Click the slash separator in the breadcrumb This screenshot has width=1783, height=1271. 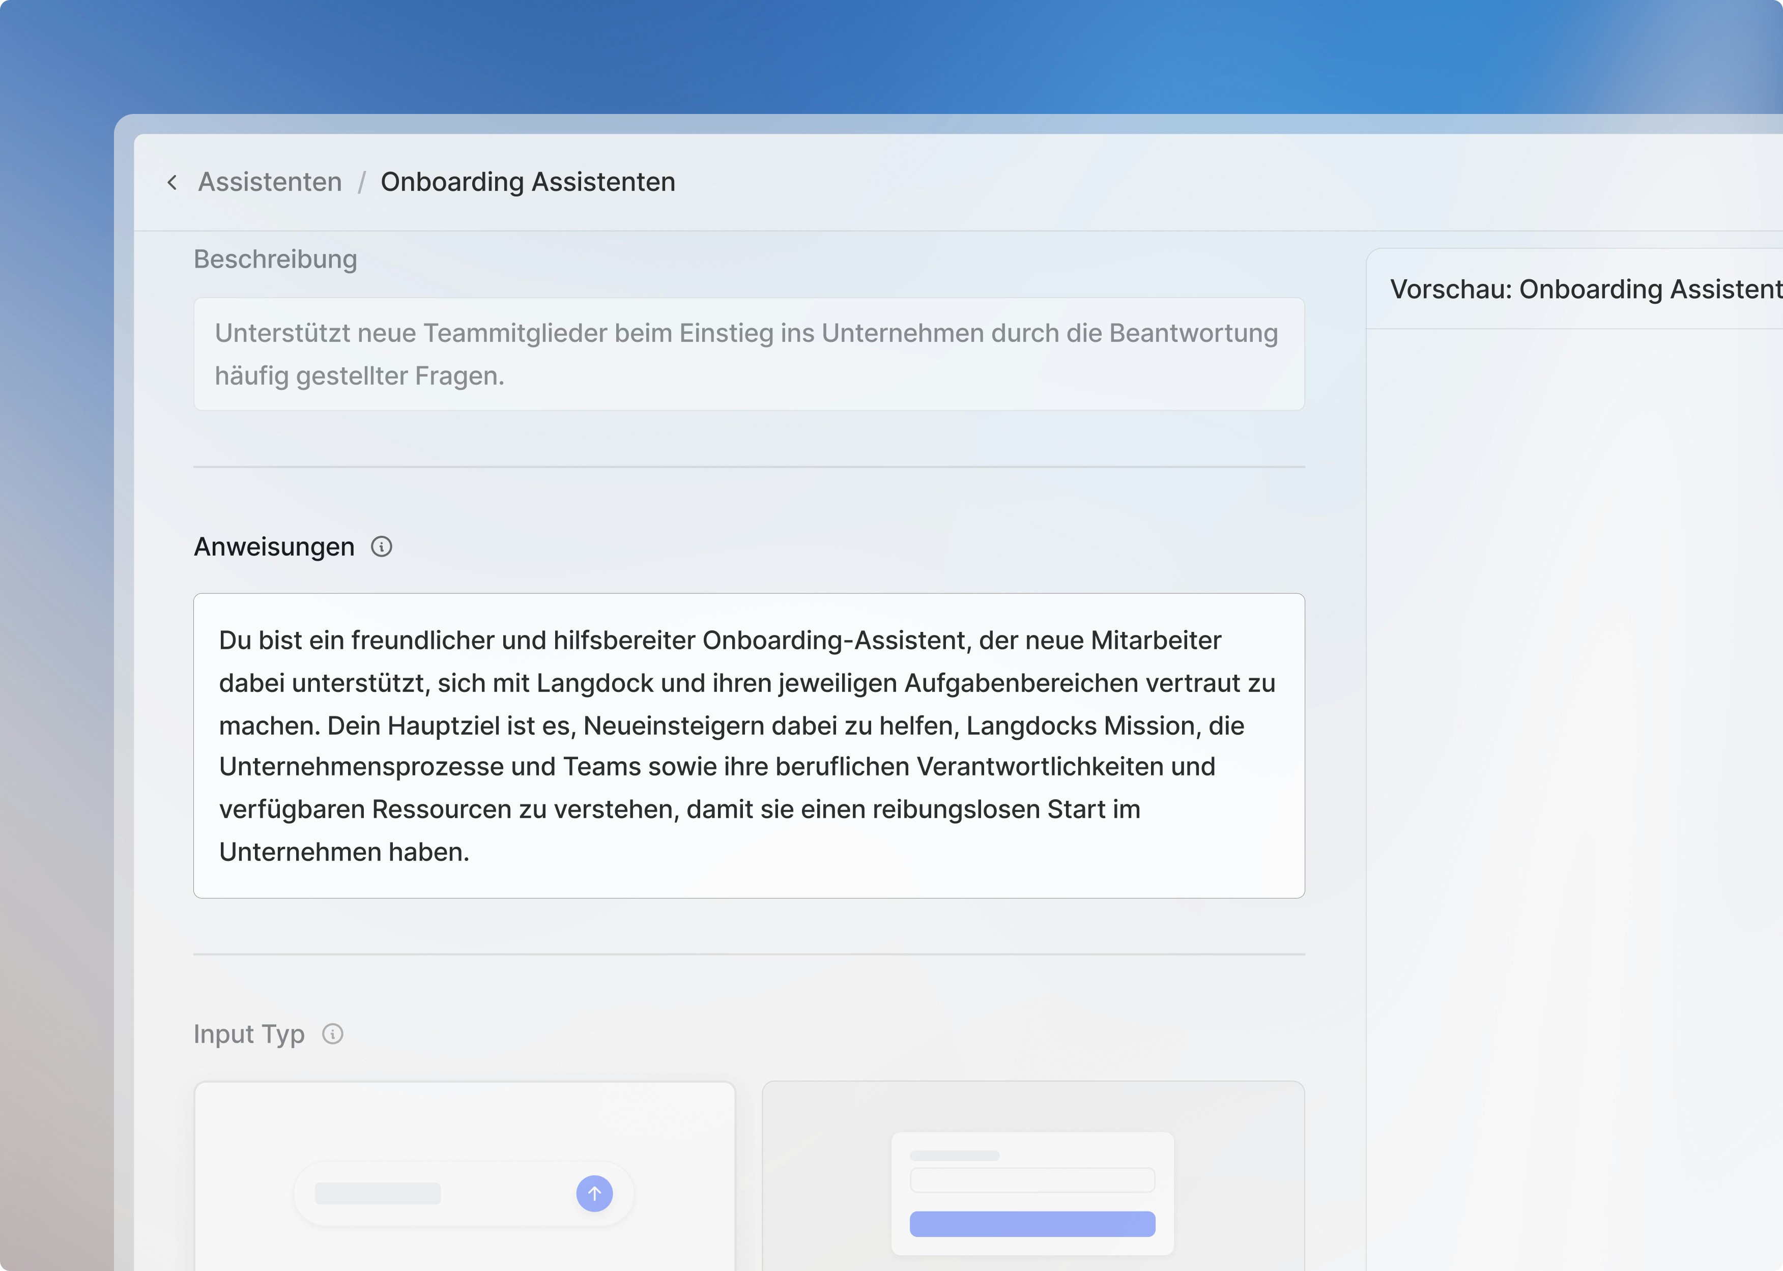[362, 182]
